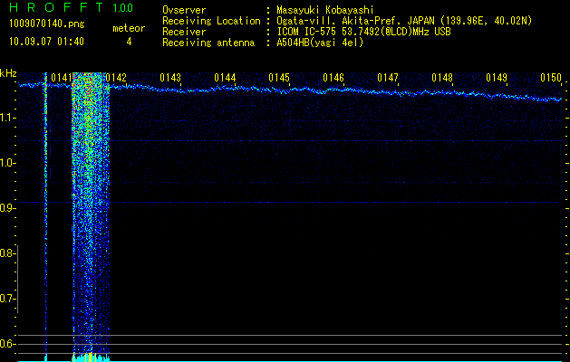
Task: Click the observer name Masayuki Kobayashi
Action: click(324, 10)
